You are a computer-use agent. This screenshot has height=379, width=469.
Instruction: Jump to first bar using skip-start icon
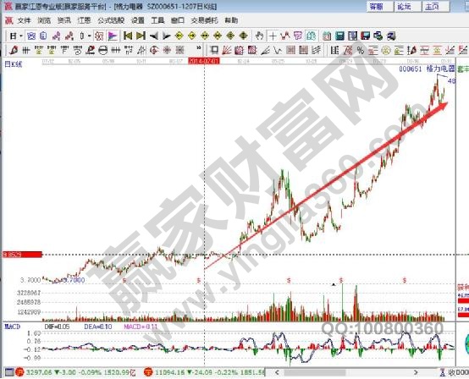[x=128, y=36]
